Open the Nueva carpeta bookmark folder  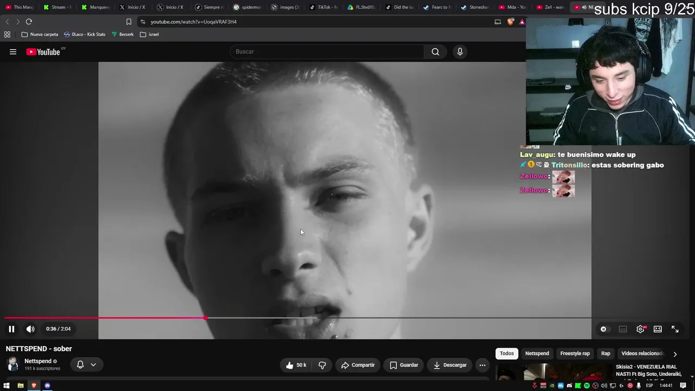tap(40, 34)
